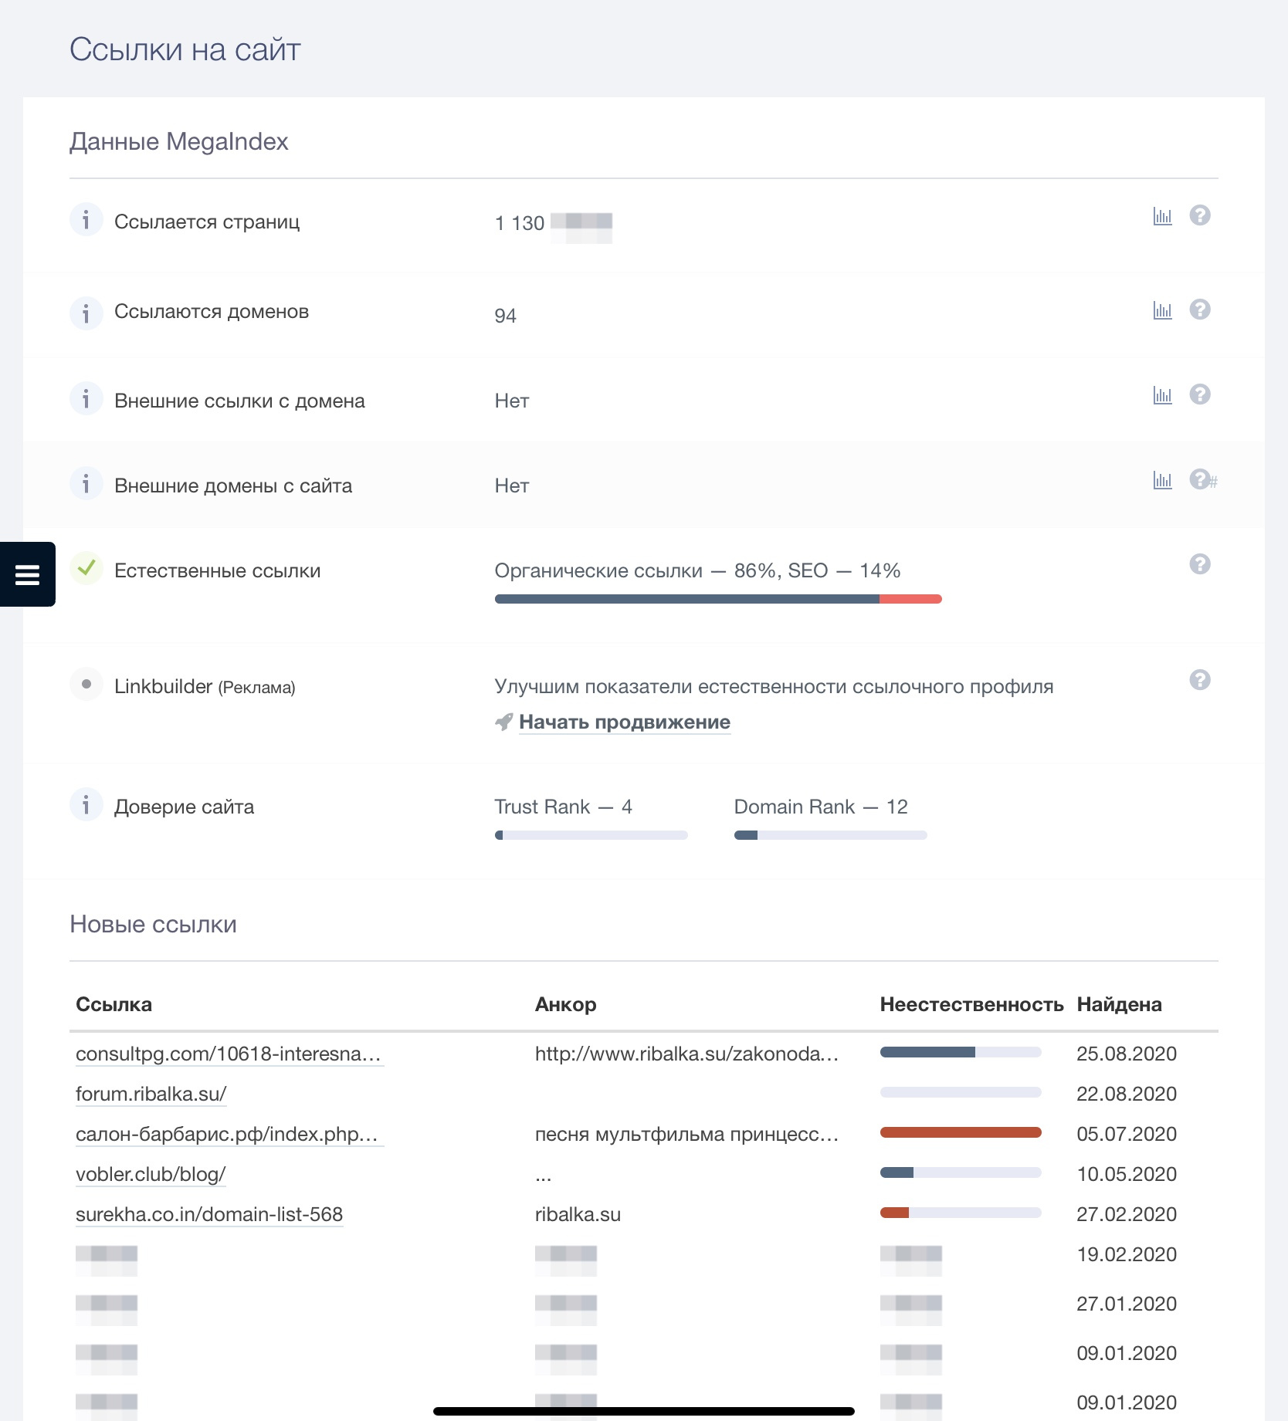Click info icon beside Ссылается страниц

[x=86, y=220]
